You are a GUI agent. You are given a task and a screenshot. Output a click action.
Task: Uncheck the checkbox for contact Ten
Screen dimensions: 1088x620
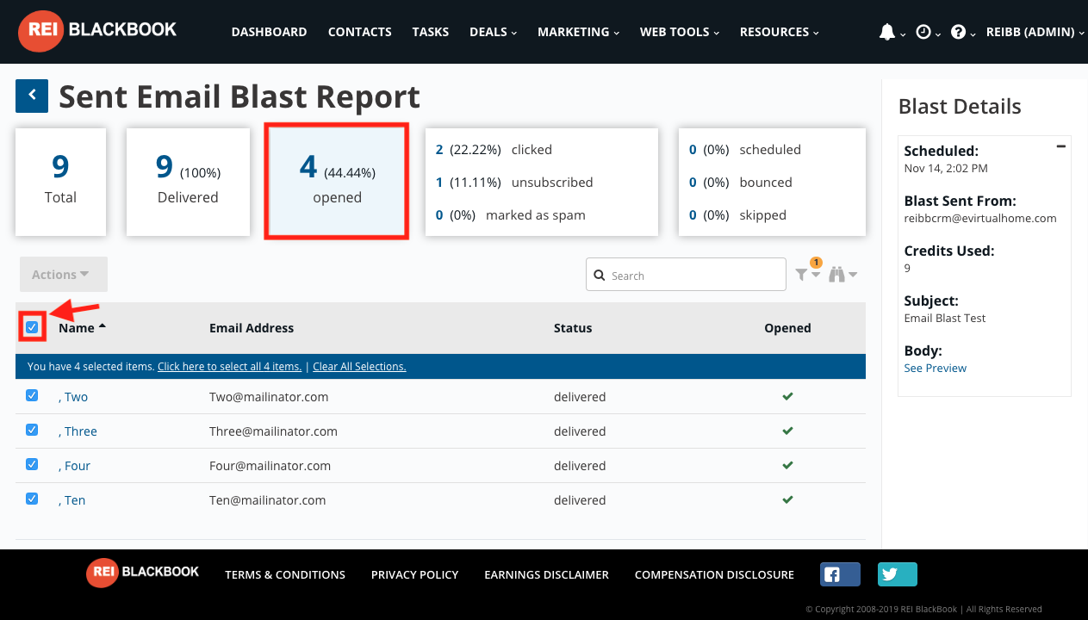(32, 499)
